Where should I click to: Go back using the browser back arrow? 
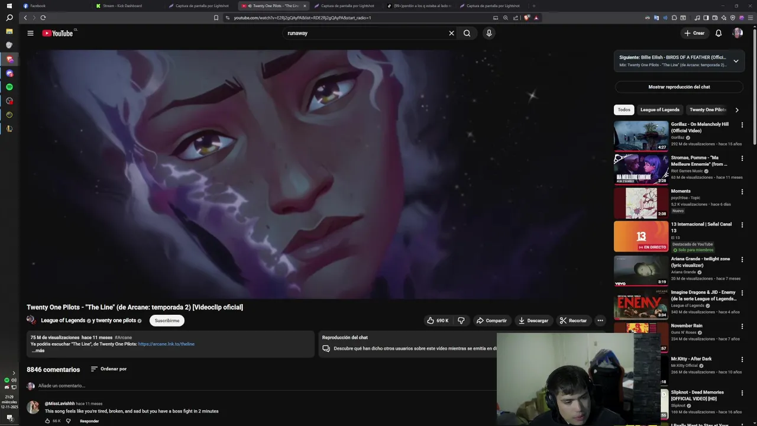point(25,18)
